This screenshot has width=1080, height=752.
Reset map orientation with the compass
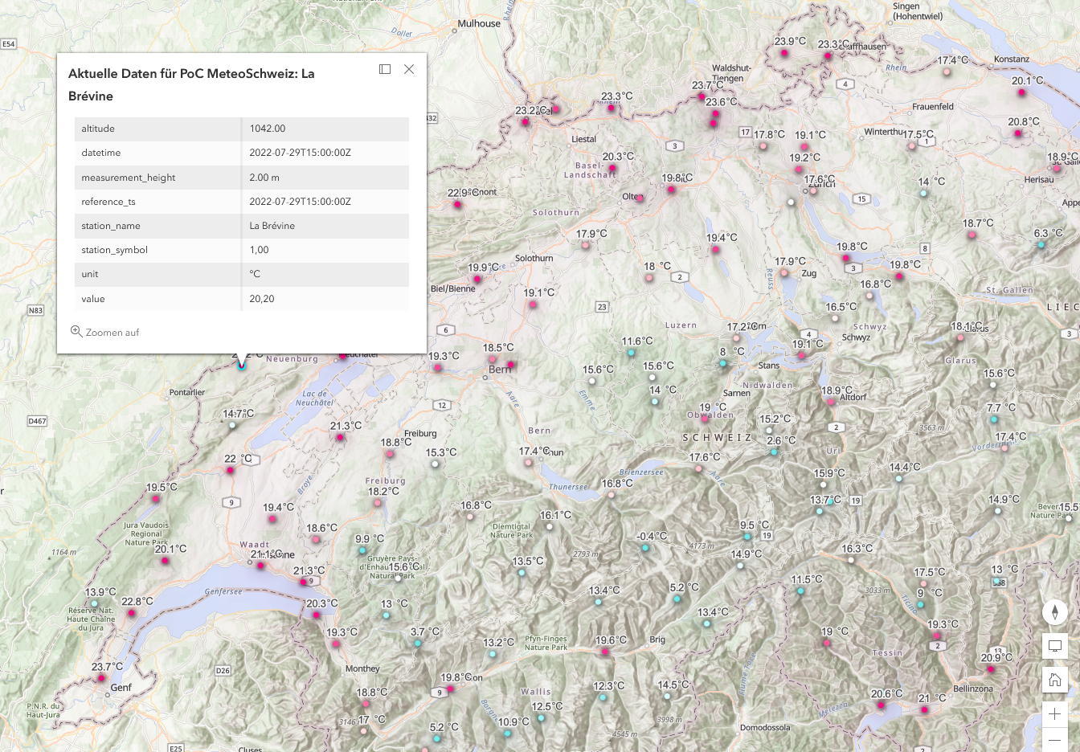1055,612
